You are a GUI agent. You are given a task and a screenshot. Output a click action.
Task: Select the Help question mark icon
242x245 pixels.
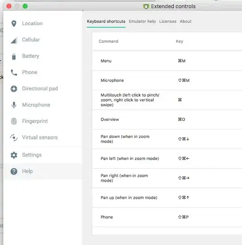[x=14, y=171]
